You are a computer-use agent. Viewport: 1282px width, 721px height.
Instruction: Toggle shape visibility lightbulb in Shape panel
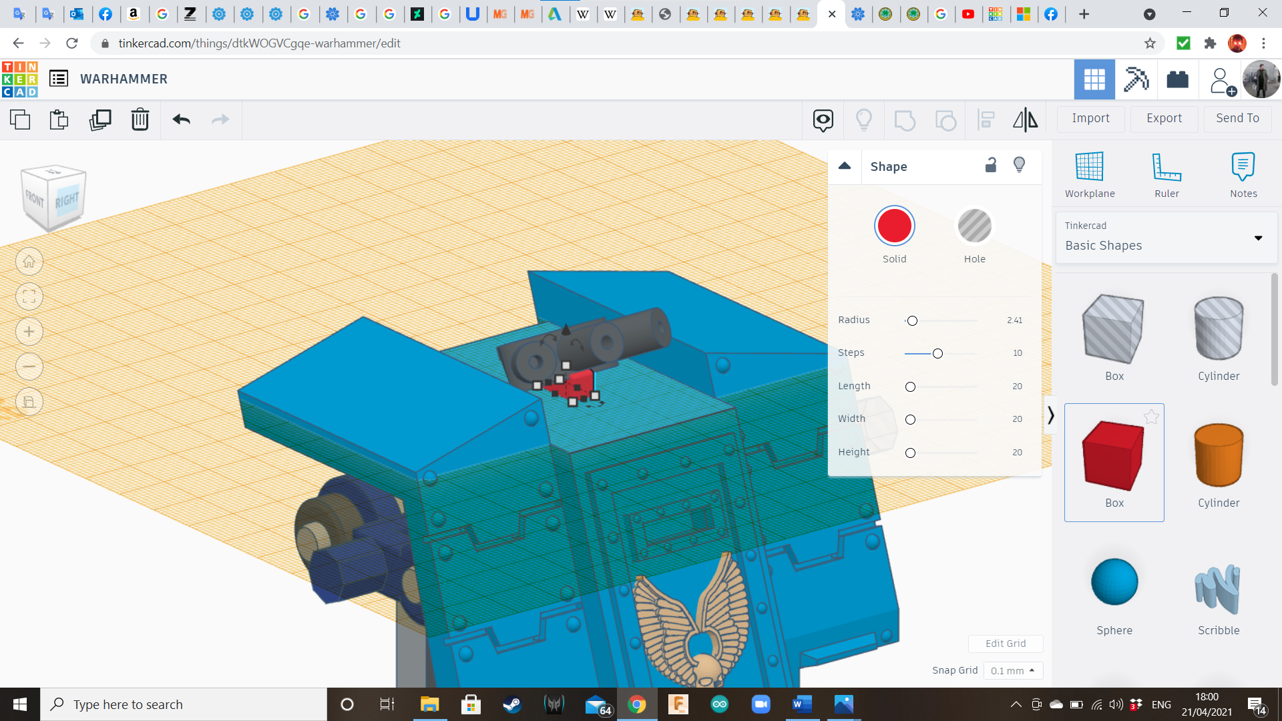(1019, 165)
